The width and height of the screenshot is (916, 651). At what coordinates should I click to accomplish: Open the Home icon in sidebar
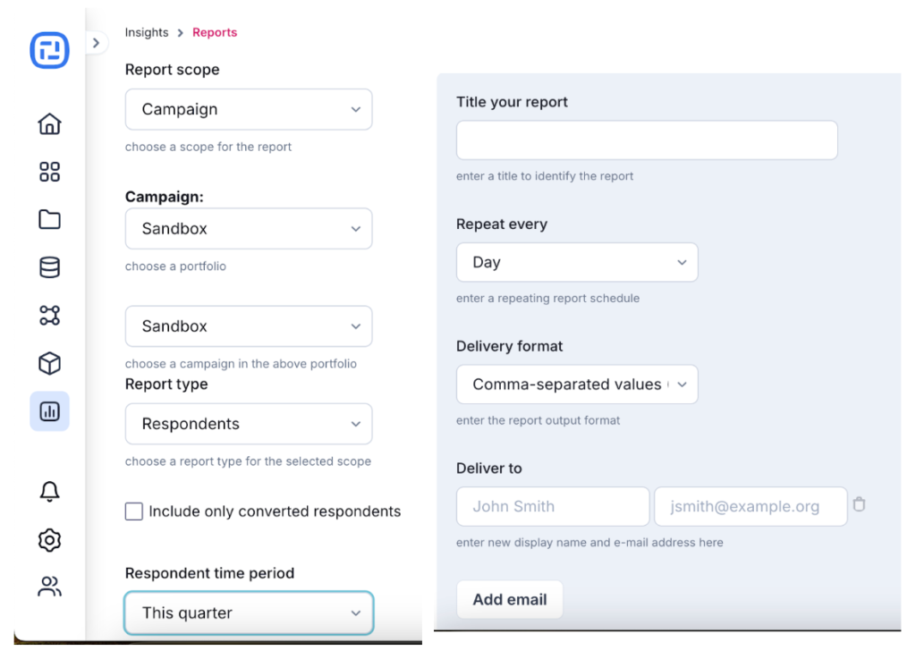tap(50, 123)
